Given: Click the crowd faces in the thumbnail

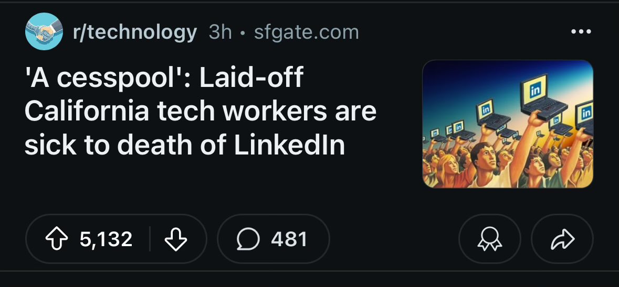Looking at the screenshot, I should pyautogui.click(x=483, y=165).
